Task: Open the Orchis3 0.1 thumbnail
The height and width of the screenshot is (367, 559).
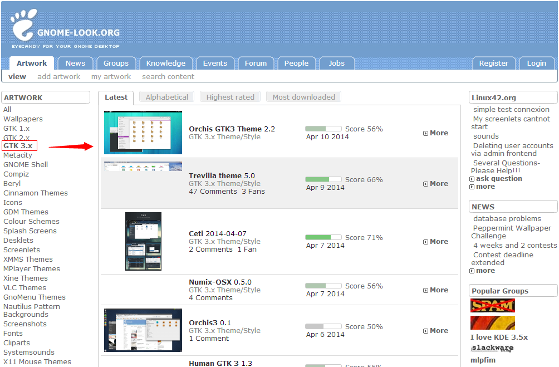Action: (143, 330)
